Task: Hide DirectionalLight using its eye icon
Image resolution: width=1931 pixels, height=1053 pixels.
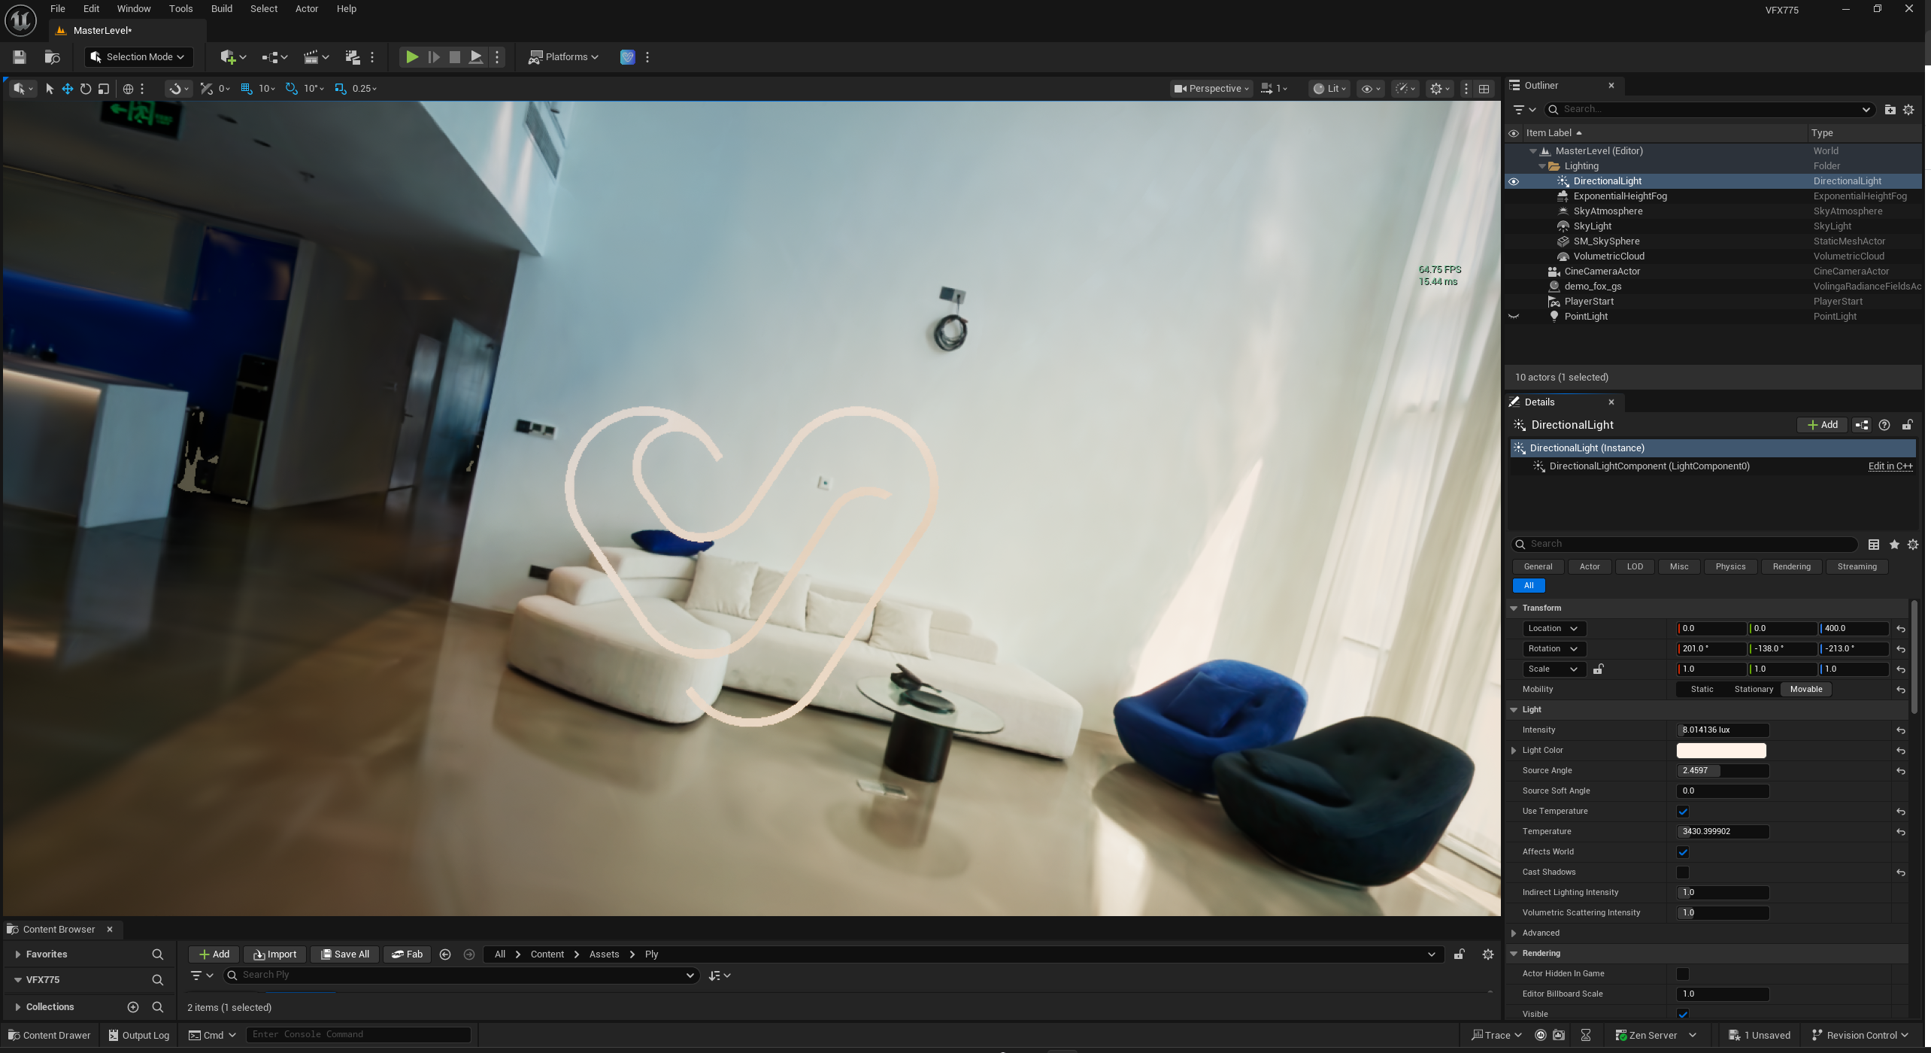Action: [x=1514, y=181]
